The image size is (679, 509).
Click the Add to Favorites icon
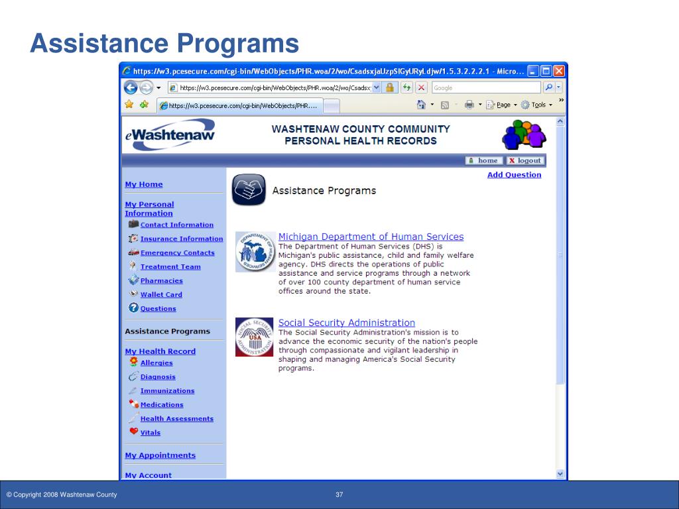coord(144,104)
